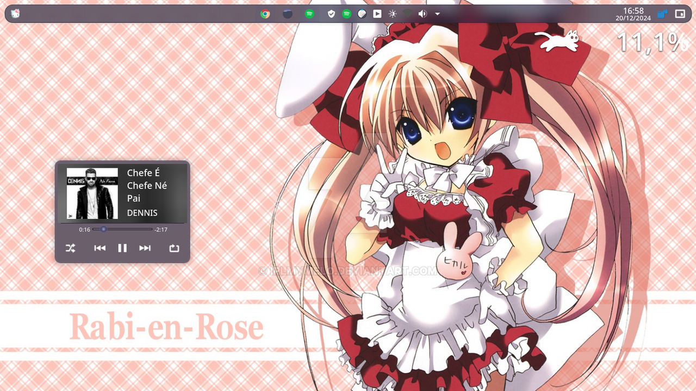Image resolution: width=696 pixels, height=391 pixels.
Task: Open the clipboard tray icon
Action: [362, 14]
